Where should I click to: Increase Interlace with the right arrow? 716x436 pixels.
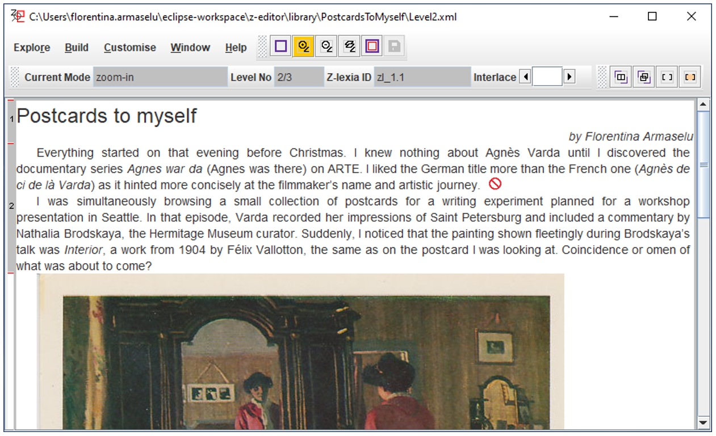tap(569, 77)
